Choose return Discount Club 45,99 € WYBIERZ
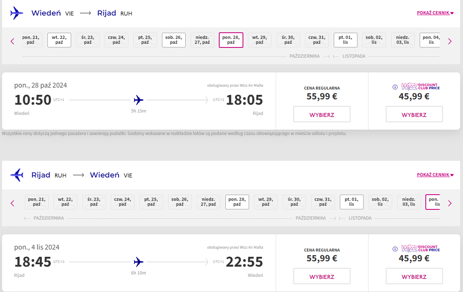 pos(414,276)
